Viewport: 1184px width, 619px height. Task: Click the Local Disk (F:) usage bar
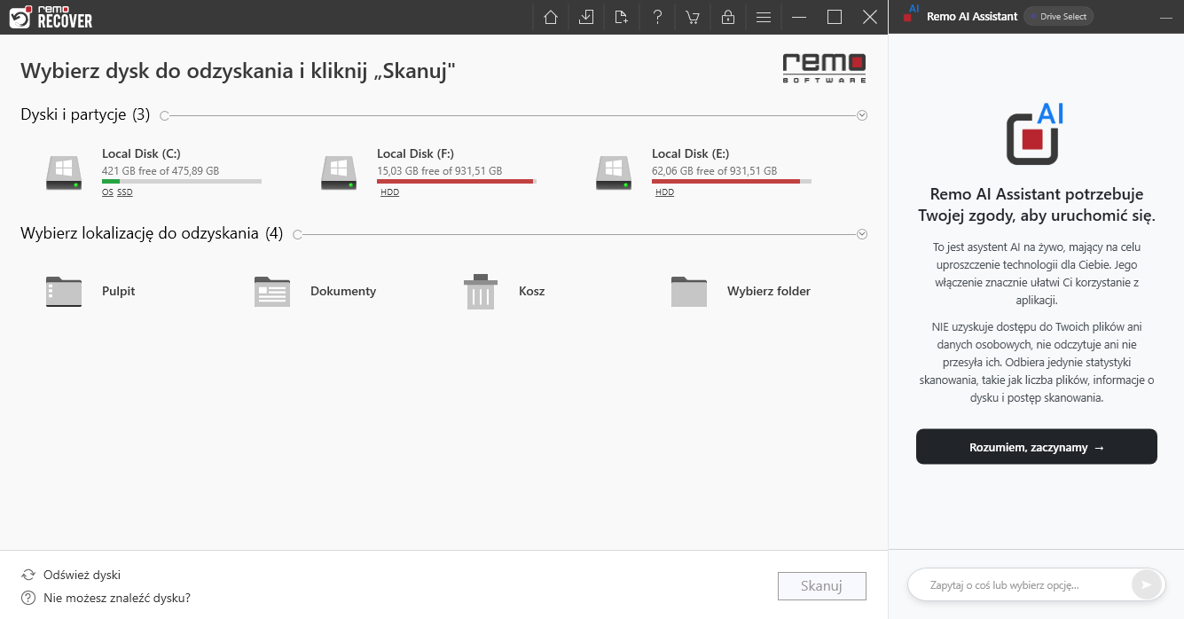pos(457,181)
